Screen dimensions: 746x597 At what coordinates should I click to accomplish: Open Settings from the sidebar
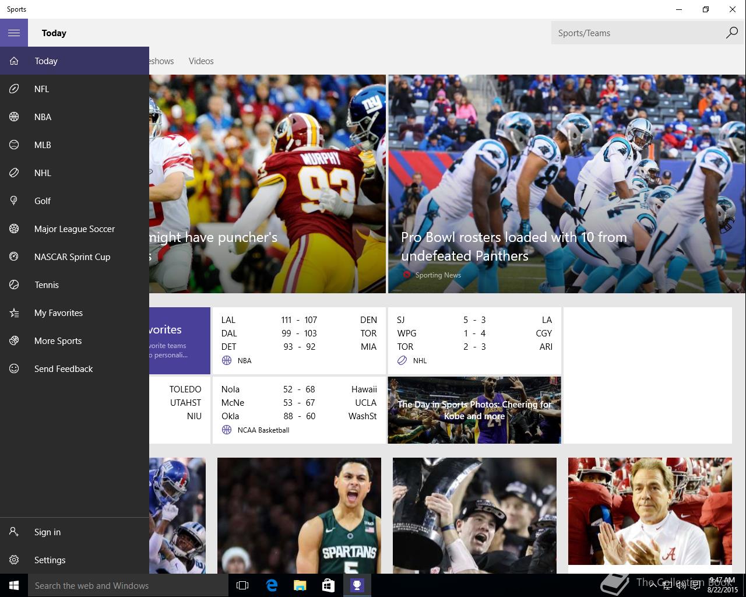[75, 560]
